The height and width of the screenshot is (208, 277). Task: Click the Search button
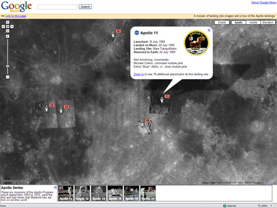[85, 7]
